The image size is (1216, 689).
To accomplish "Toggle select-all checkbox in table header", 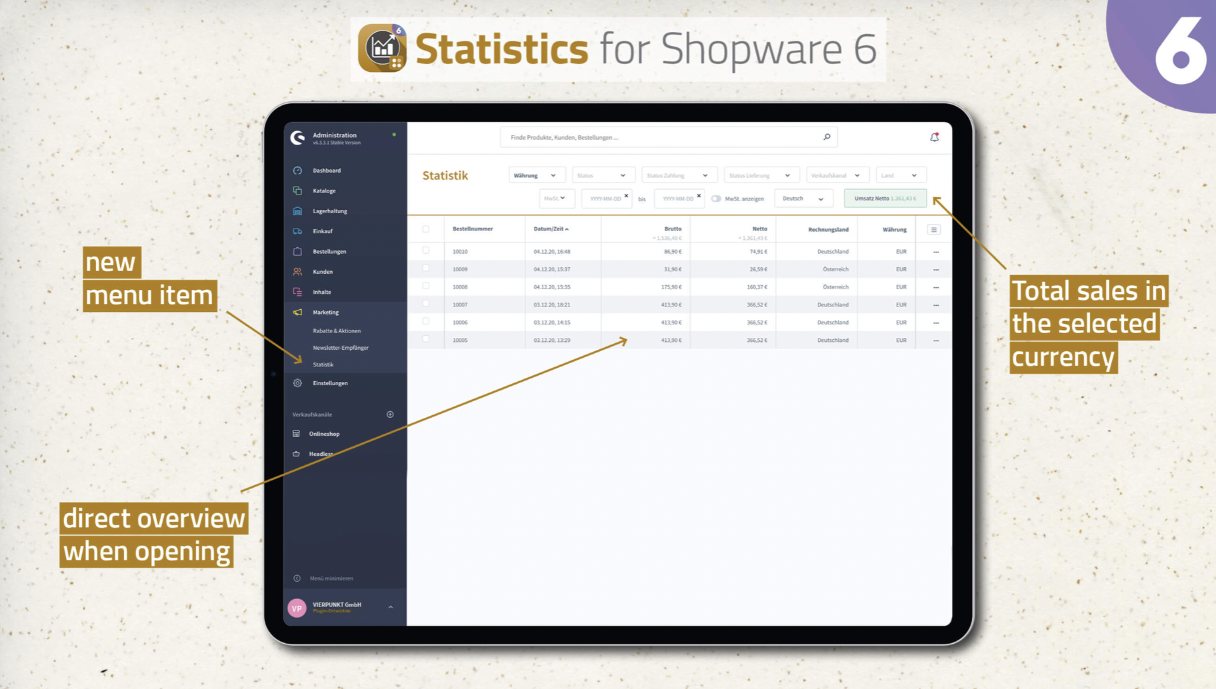I will point(426,229).
